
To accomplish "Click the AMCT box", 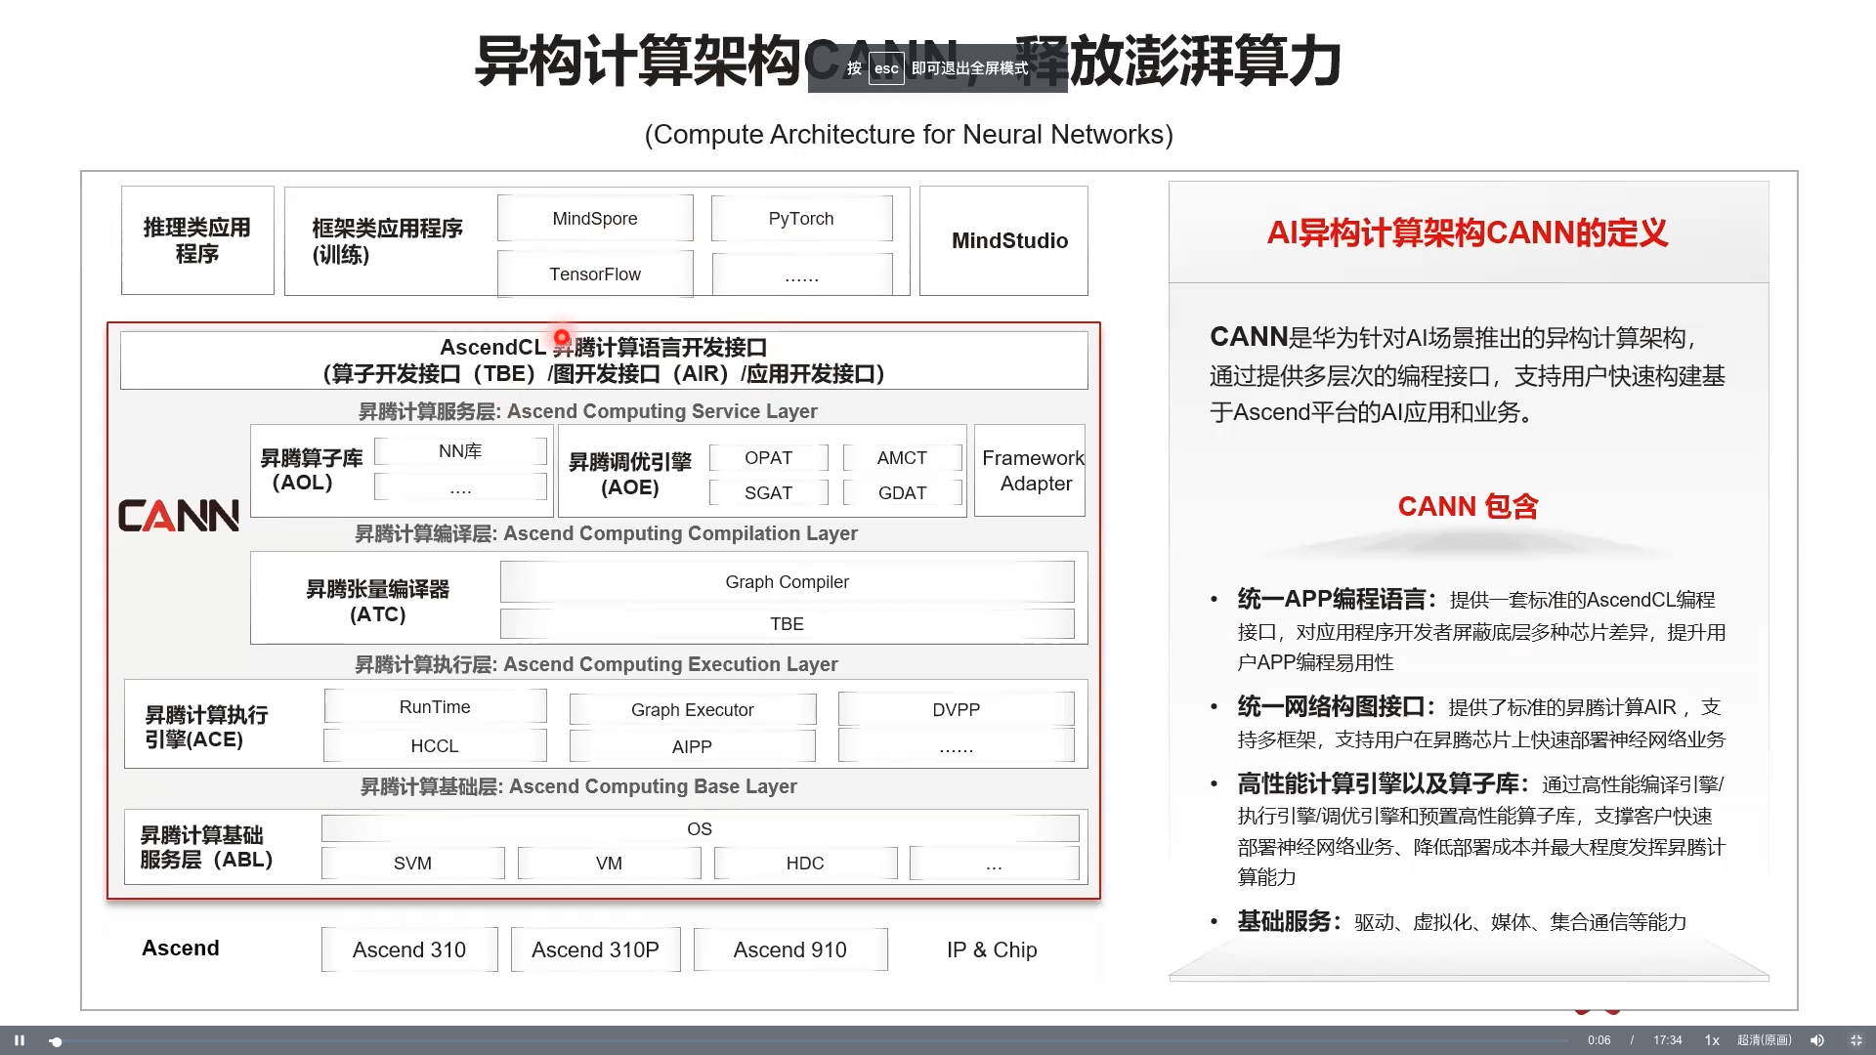I will tap(902, 458).
